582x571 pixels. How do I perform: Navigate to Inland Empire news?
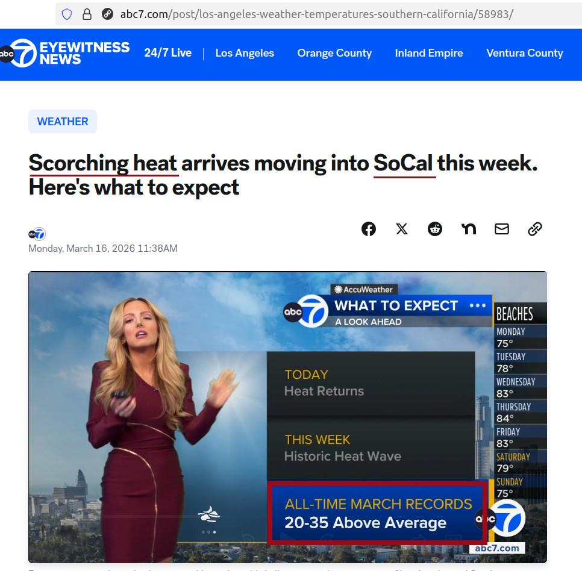(429, 53)
